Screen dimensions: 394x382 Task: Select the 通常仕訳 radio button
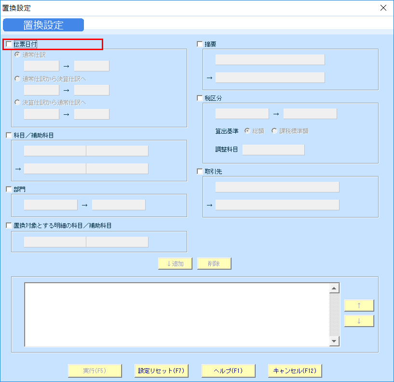tap(17, 55)
